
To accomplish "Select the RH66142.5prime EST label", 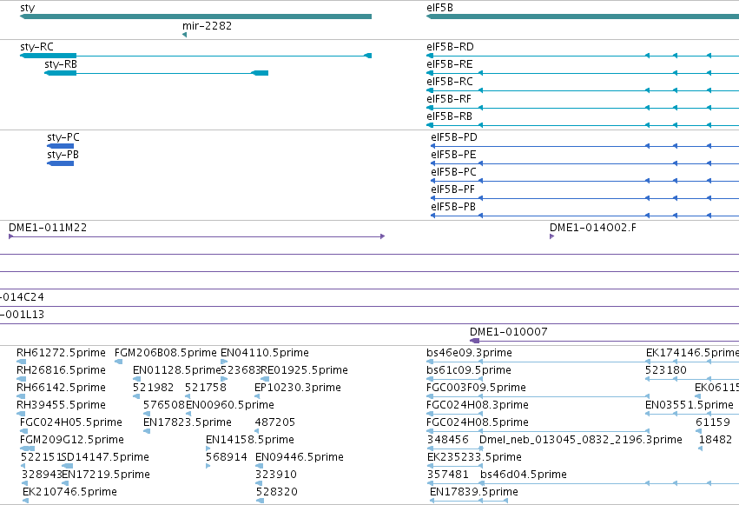I will (x=61, y=388).
